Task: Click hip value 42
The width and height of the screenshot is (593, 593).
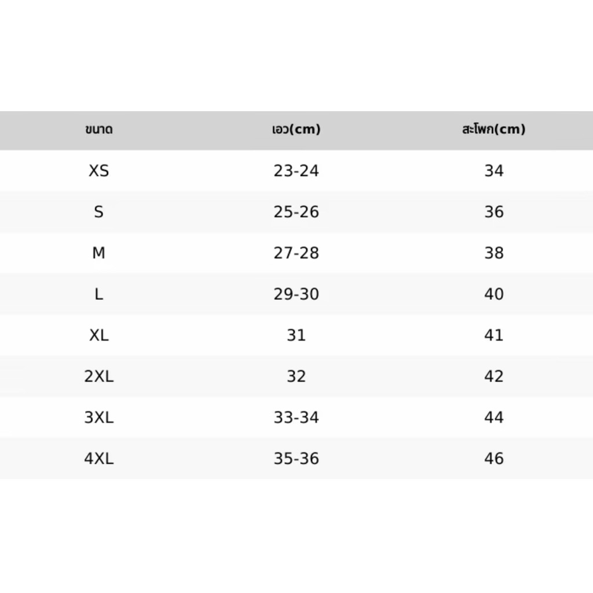Action: 493,376
